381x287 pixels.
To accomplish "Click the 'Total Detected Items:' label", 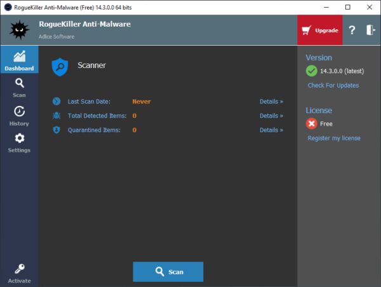I will point(97,116).
